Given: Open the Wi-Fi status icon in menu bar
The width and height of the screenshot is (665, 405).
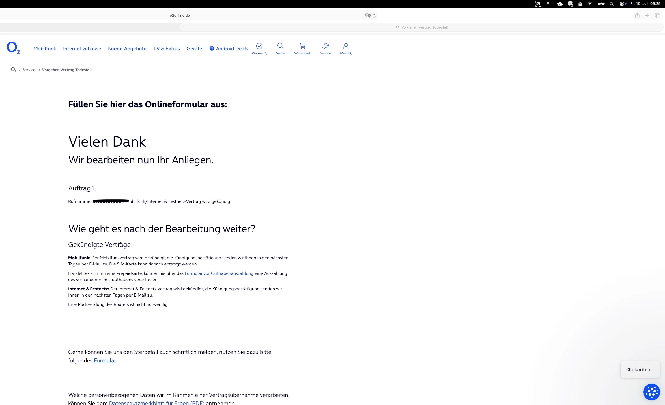Looking at the screenshot, I should point(590,4).
